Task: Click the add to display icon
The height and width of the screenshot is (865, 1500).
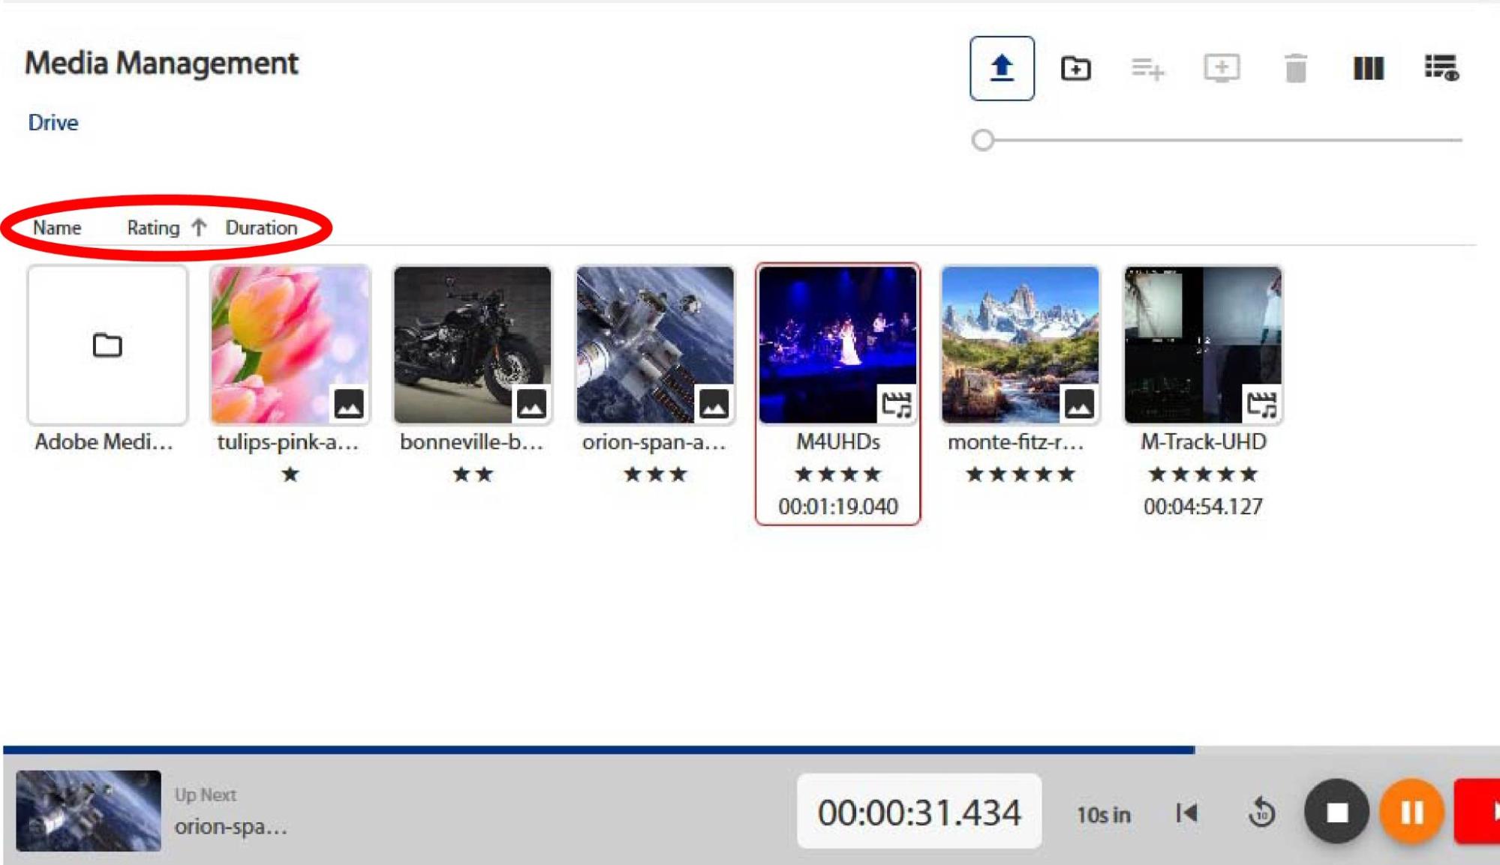Action: pos(1222,68)
